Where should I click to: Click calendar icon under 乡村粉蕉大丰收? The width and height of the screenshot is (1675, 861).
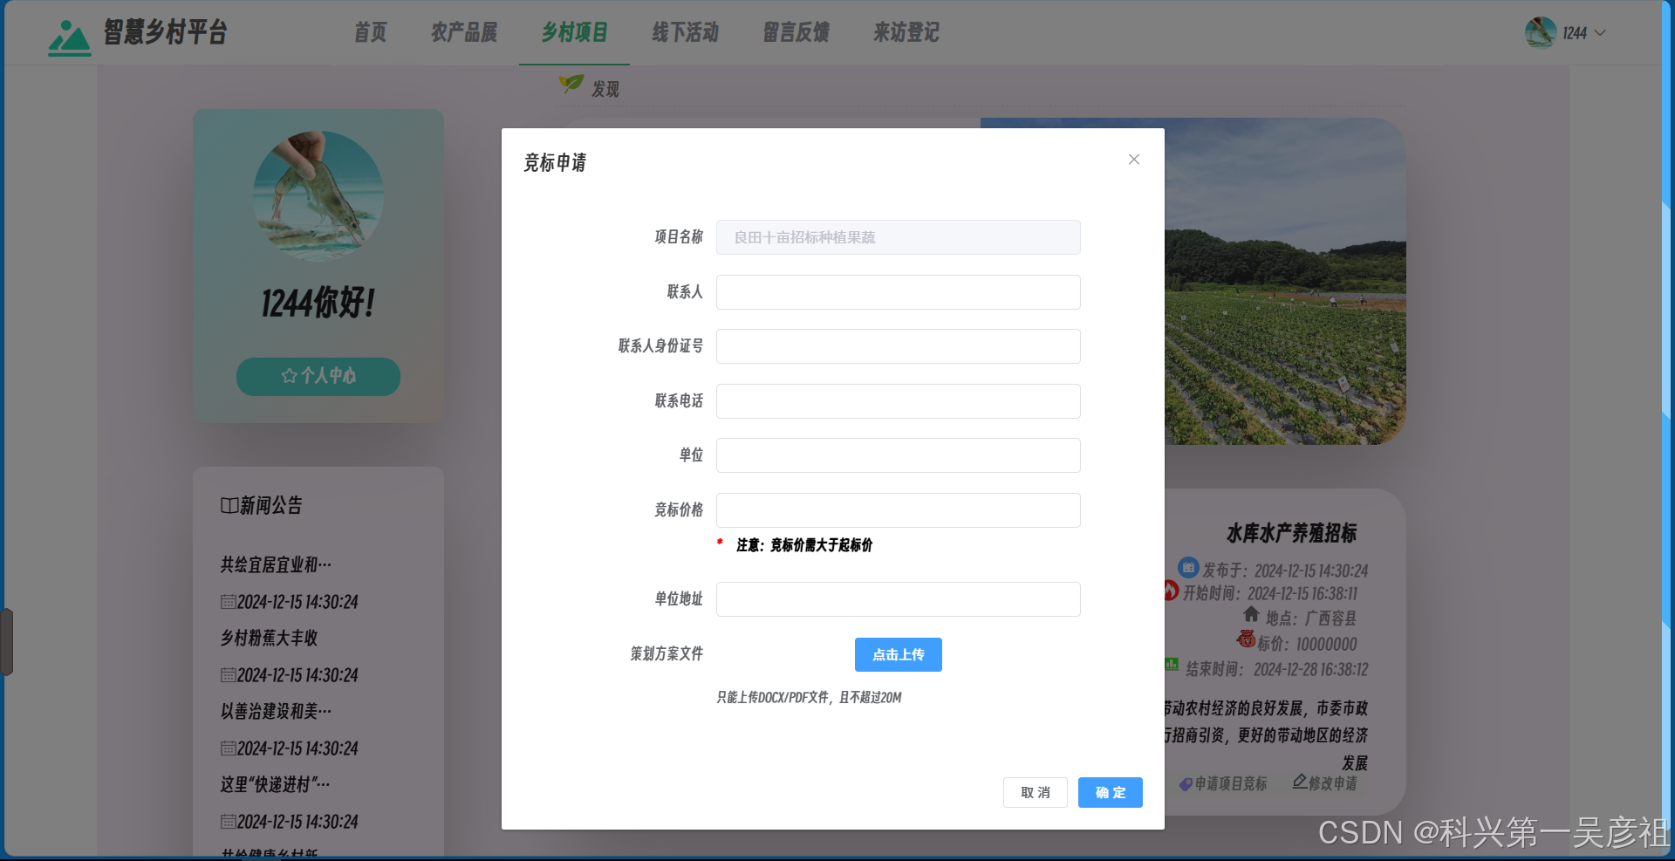click(x=228, y=675)
